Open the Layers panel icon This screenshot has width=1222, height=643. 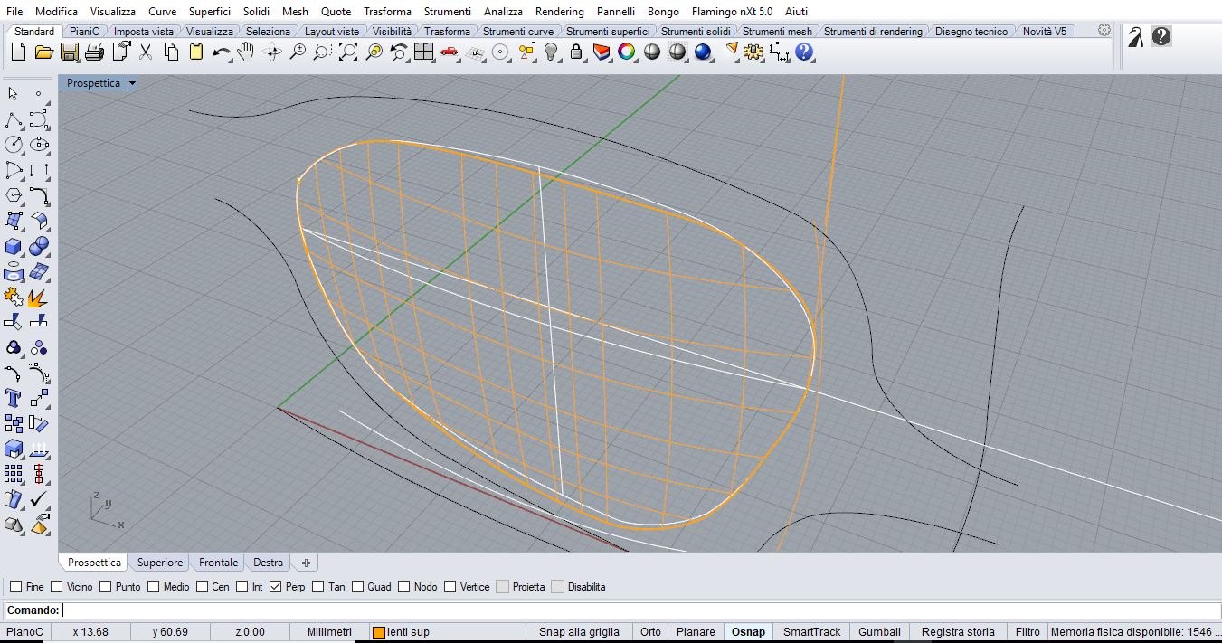pos(602,52)
